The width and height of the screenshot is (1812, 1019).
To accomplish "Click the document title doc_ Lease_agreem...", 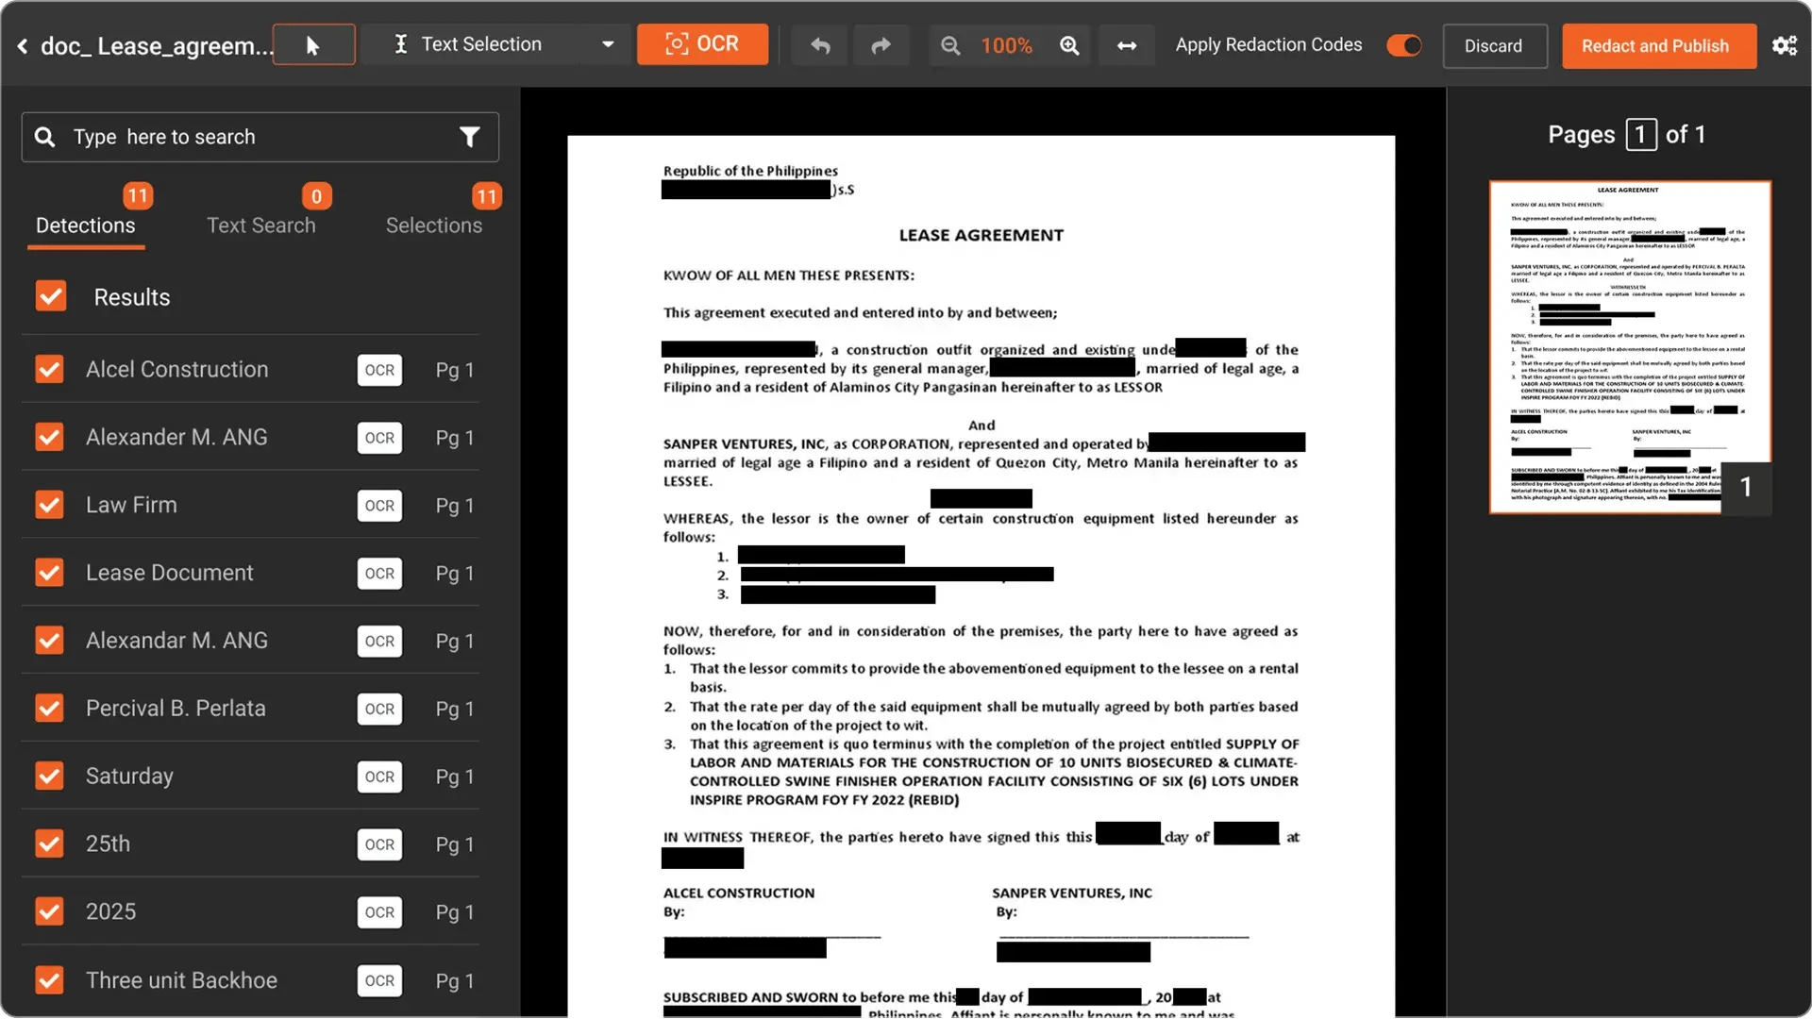I will coord(157,45).
